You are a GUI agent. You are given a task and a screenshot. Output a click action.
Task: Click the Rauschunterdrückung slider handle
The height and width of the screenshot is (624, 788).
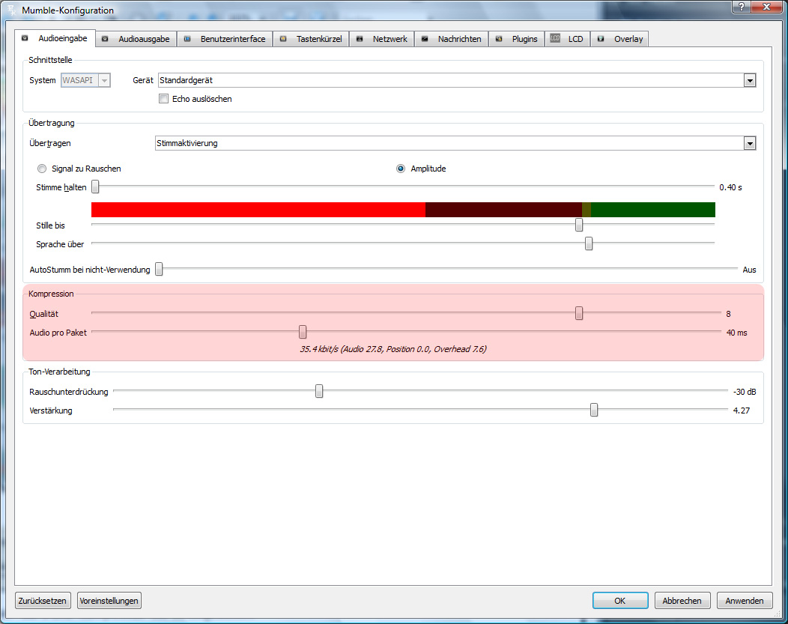[x=319, y=391]
